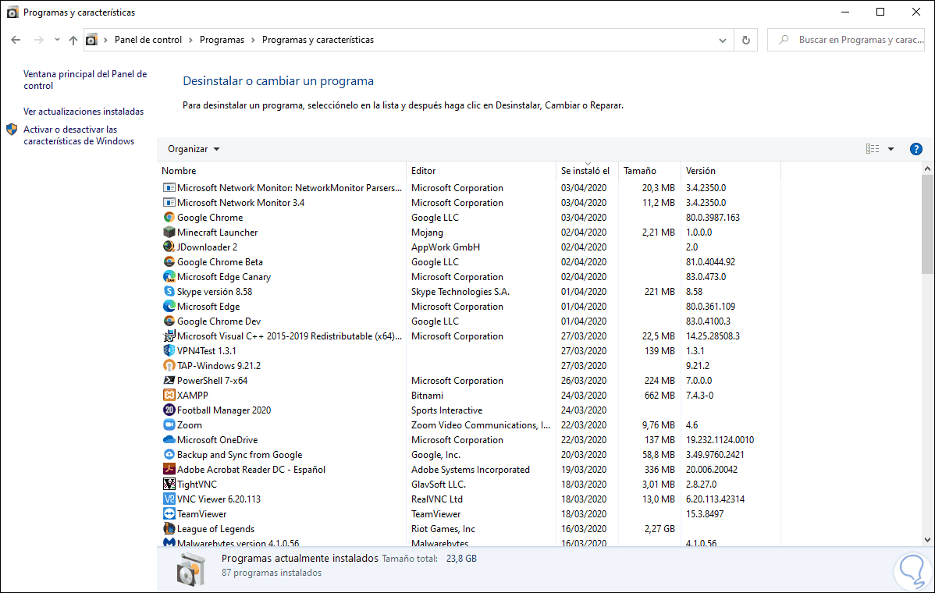
Task: Open Ventana principal del Panel de control
Action: 84,80
